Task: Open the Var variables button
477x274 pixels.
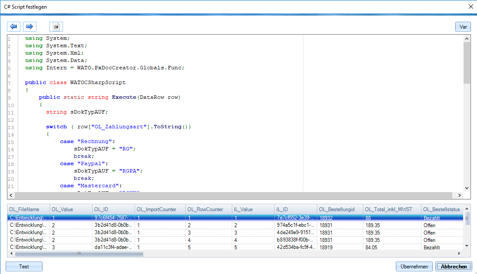Action: pos(463,27)
